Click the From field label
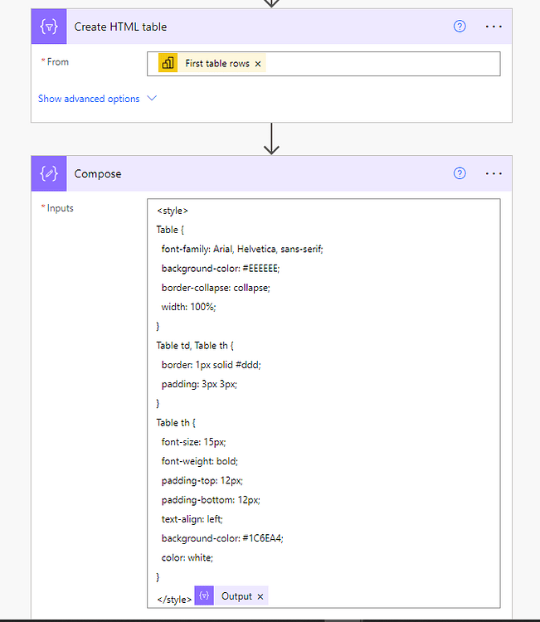540x622 pixels. point(57,62)
